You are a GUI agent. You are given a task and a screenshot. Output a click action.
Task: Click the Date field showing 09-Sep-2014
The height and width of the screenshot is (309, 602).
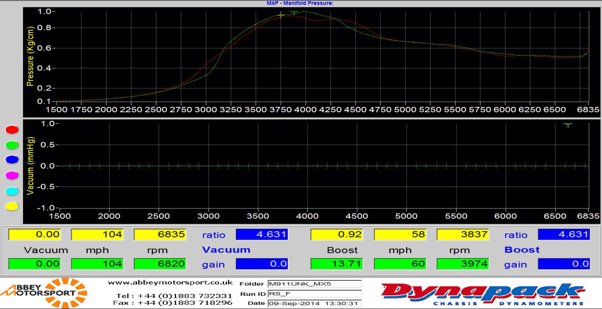coord(314,303)
